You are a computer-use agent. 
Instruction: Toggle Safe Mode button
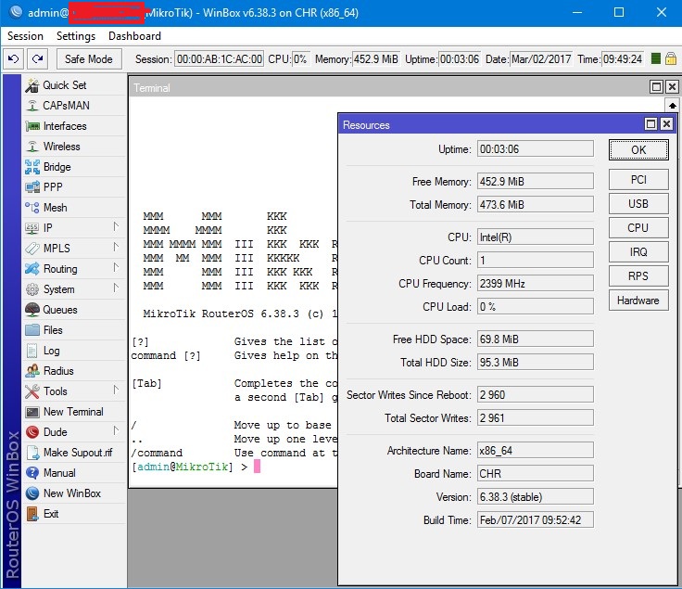coord(89,58)
